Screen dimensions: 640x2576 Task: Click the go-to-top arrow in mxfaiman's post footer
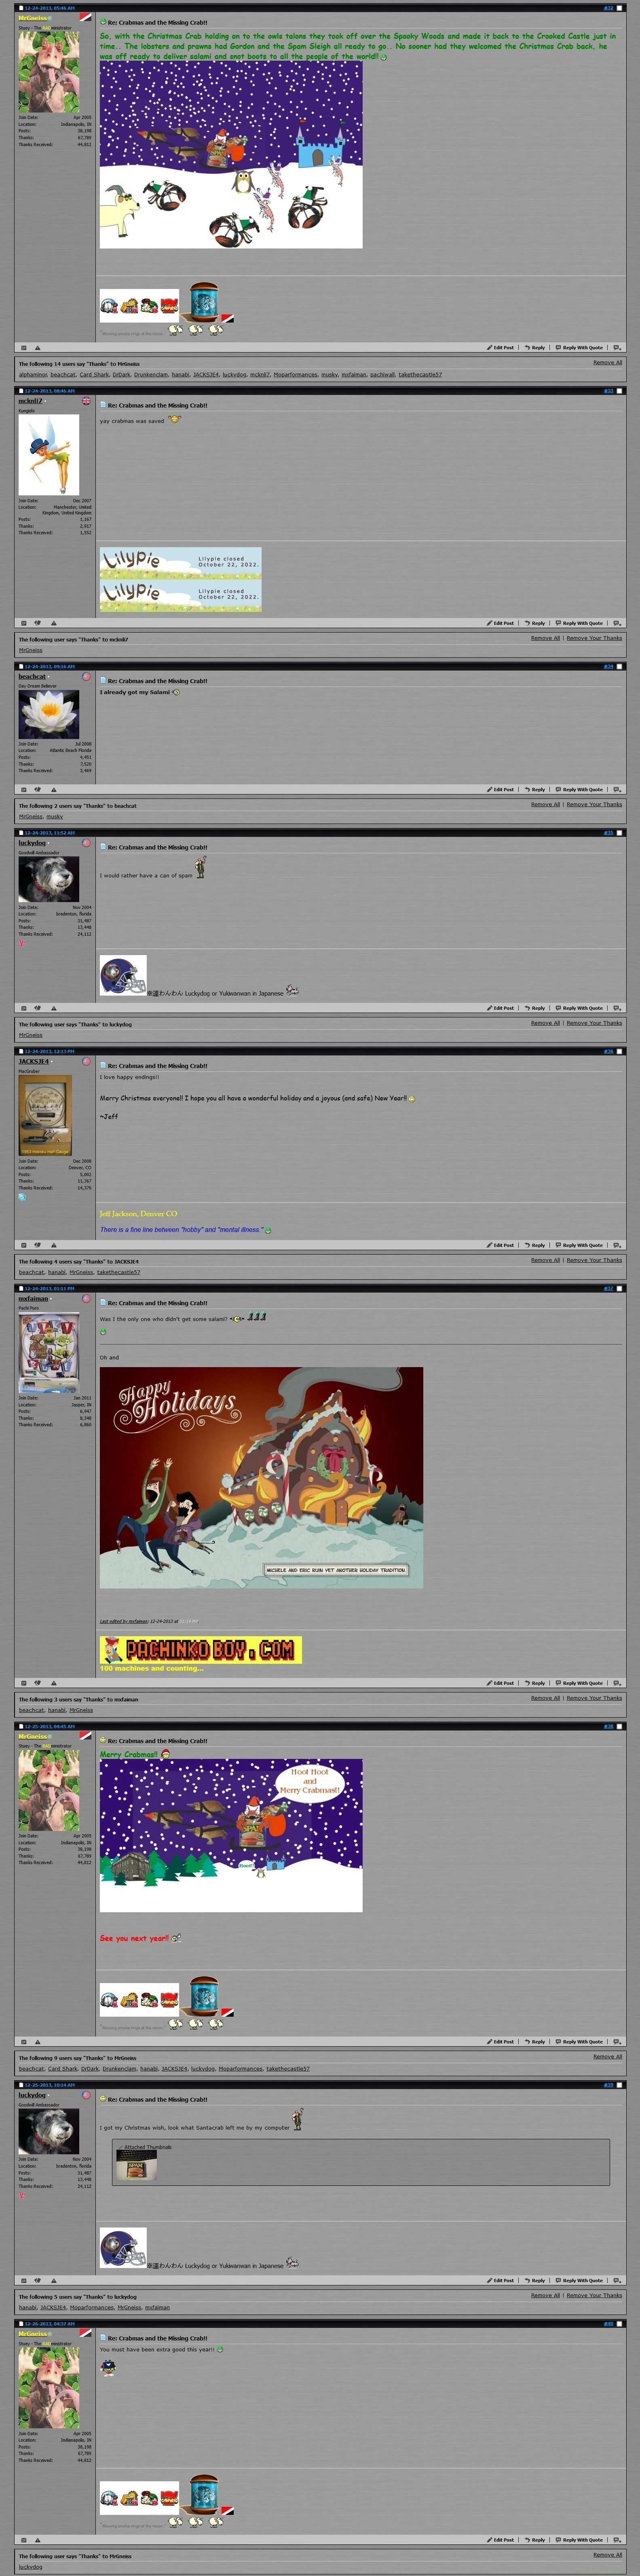tap(54, 1683)
